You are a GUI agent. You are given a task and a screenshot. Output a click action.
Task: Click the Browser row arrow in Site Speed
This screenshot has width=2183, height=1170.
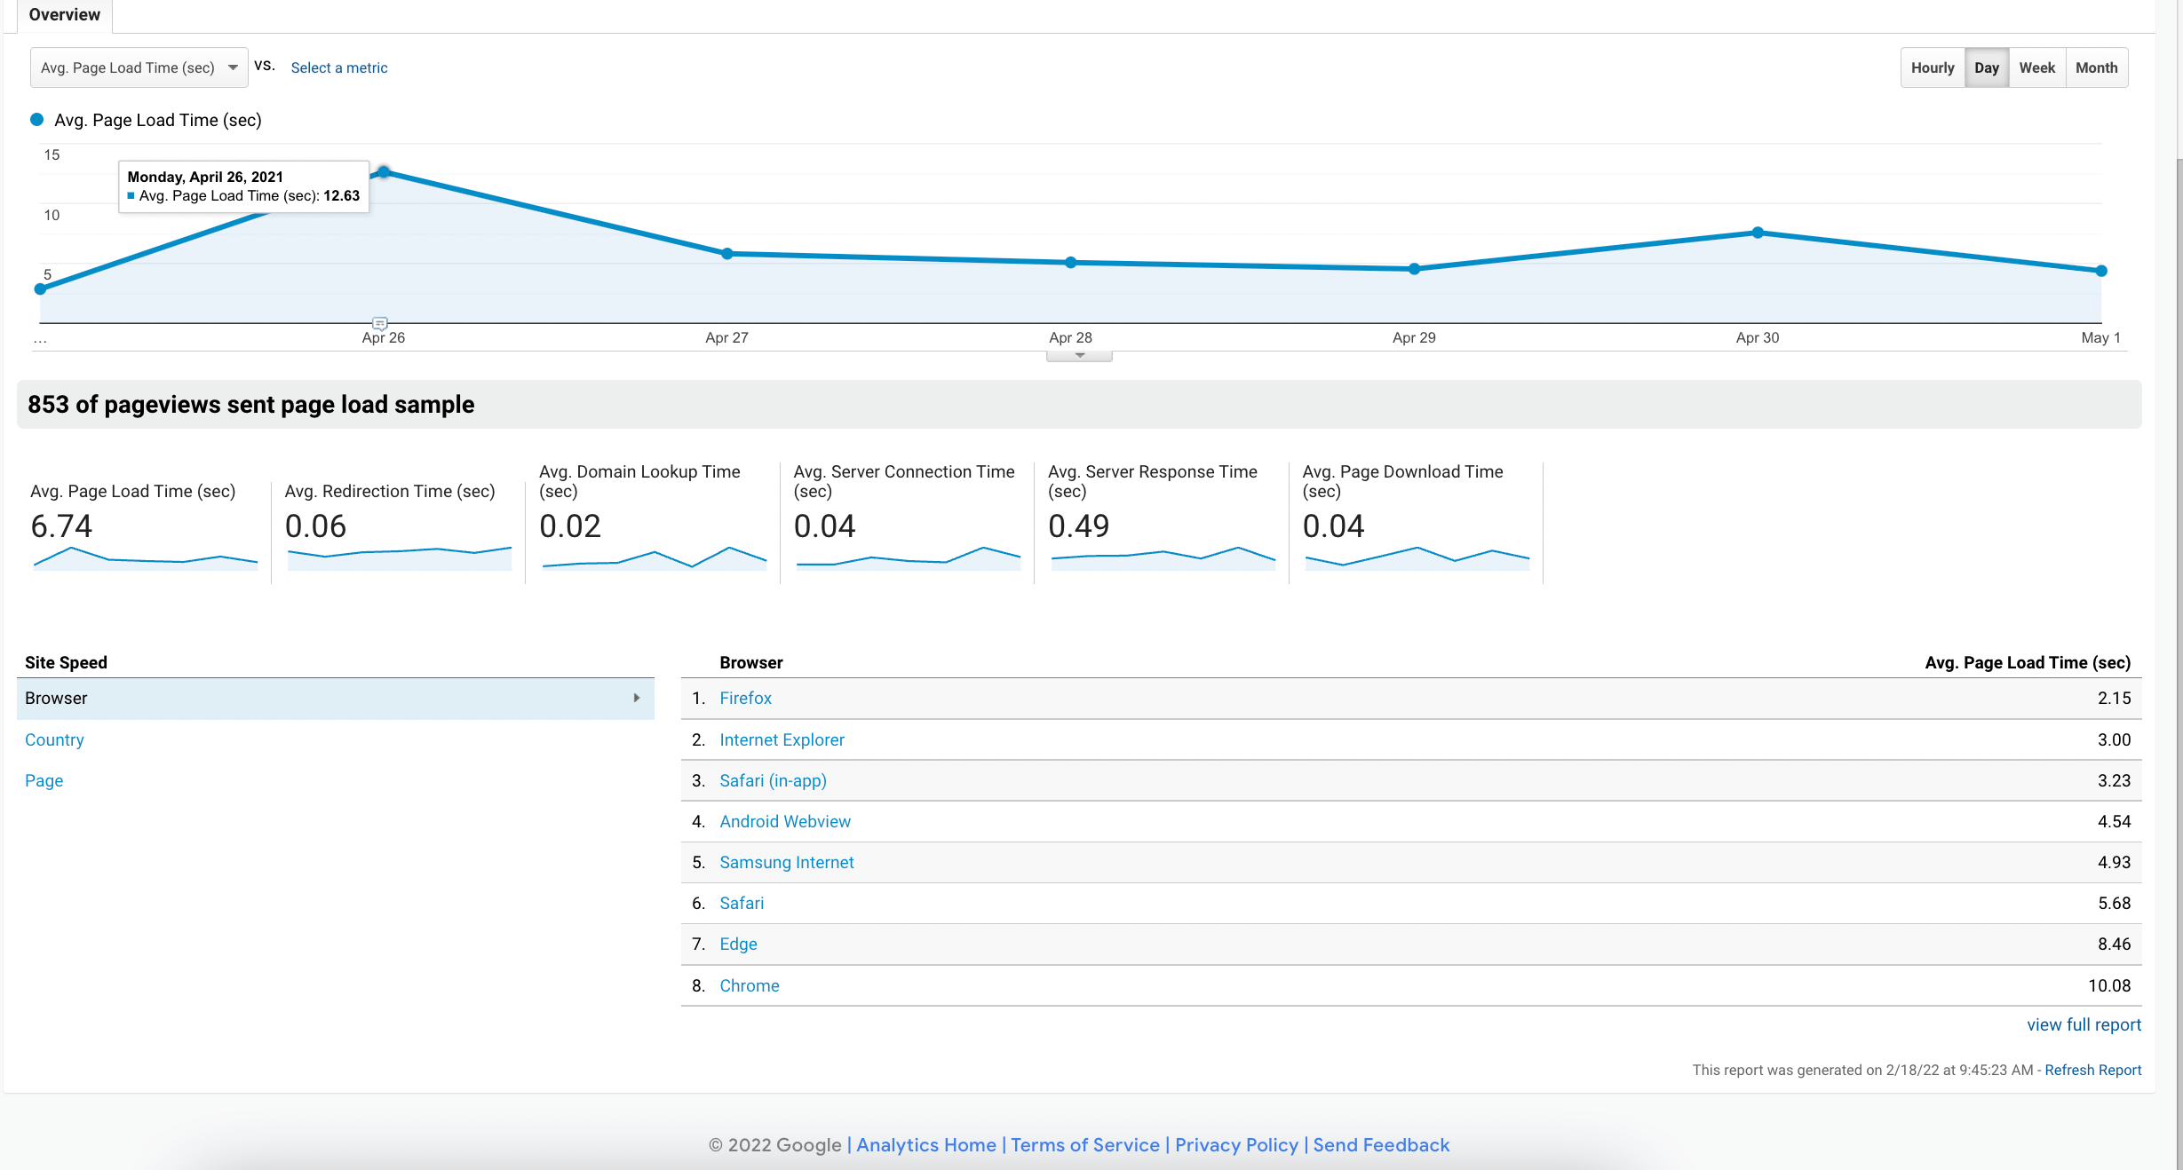pos(636,699)
